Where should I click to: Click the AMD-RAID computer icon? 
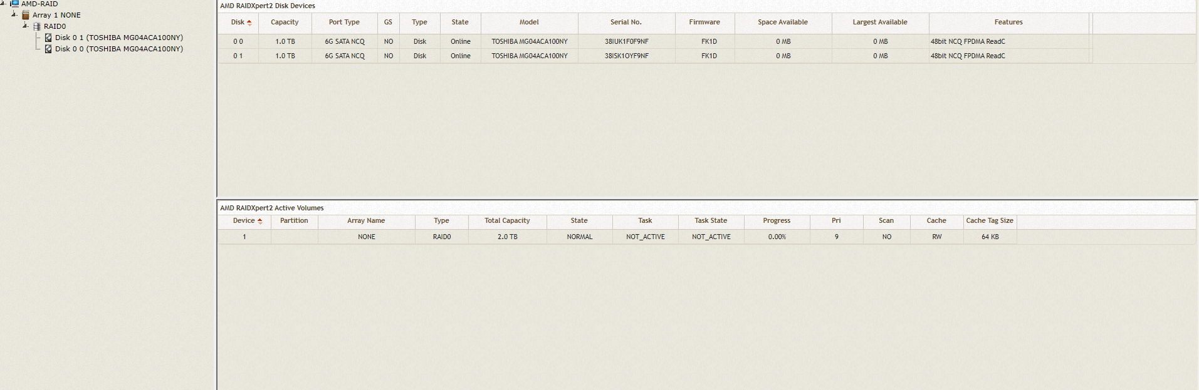(14, 4)
